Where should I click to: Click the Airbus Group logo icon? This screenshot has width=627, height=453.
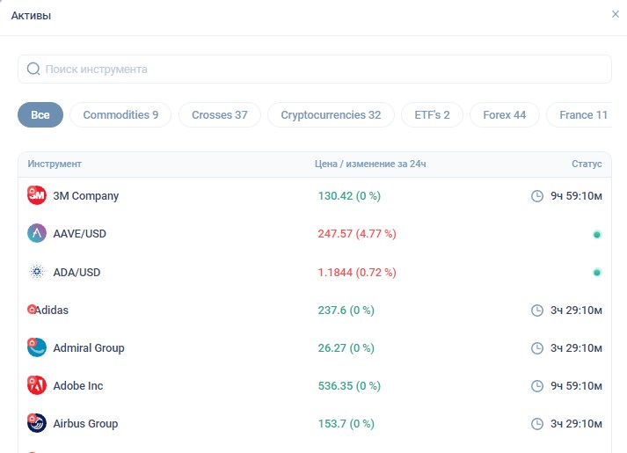click(x=37, y=423)
